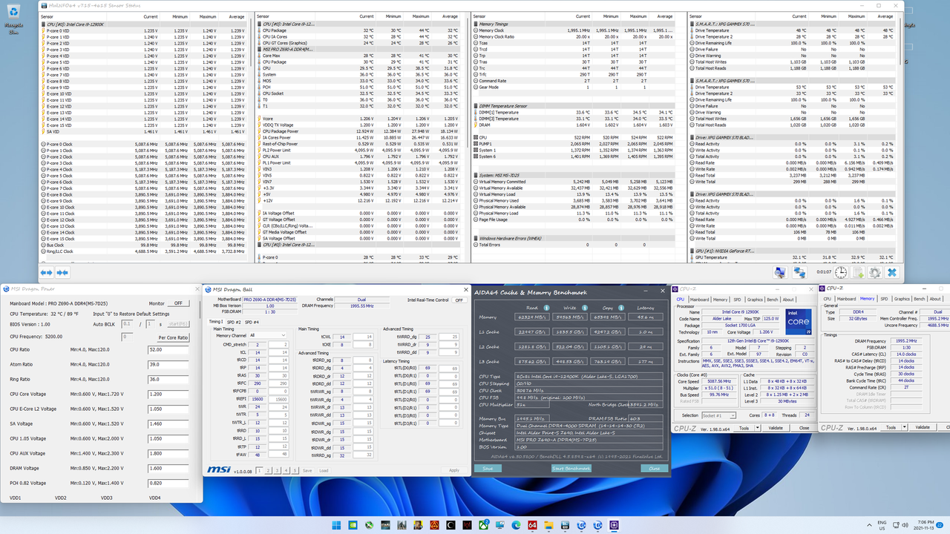Click the MSI logo in Dragon Ball window
The height and width of the screenshot is (534, 950).
point(219,470)
